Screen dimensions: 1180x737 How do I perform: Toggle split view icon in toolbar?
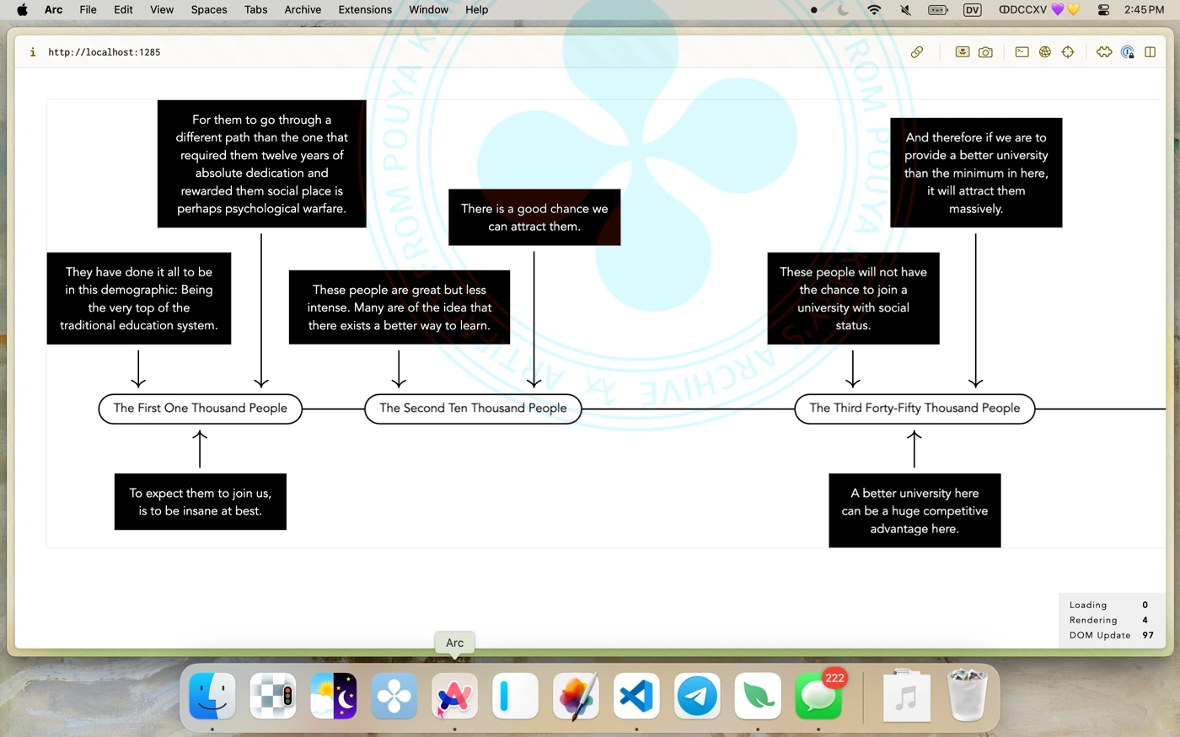pyautogui.click(x=1150, y=52)
